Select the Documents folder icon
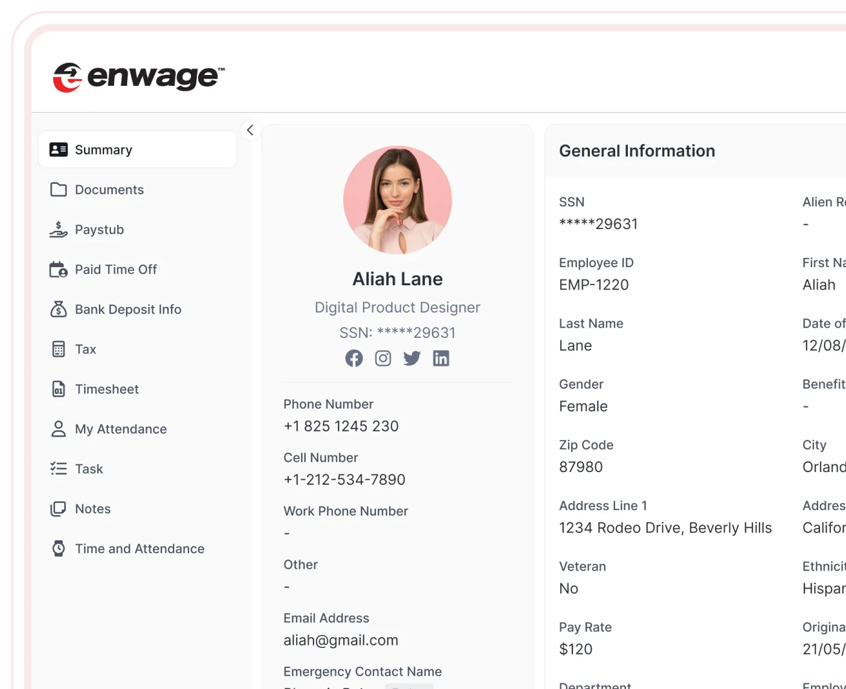The height and width of the screenshot is (689, 846). pyautogui.click(x=58, y=189)
